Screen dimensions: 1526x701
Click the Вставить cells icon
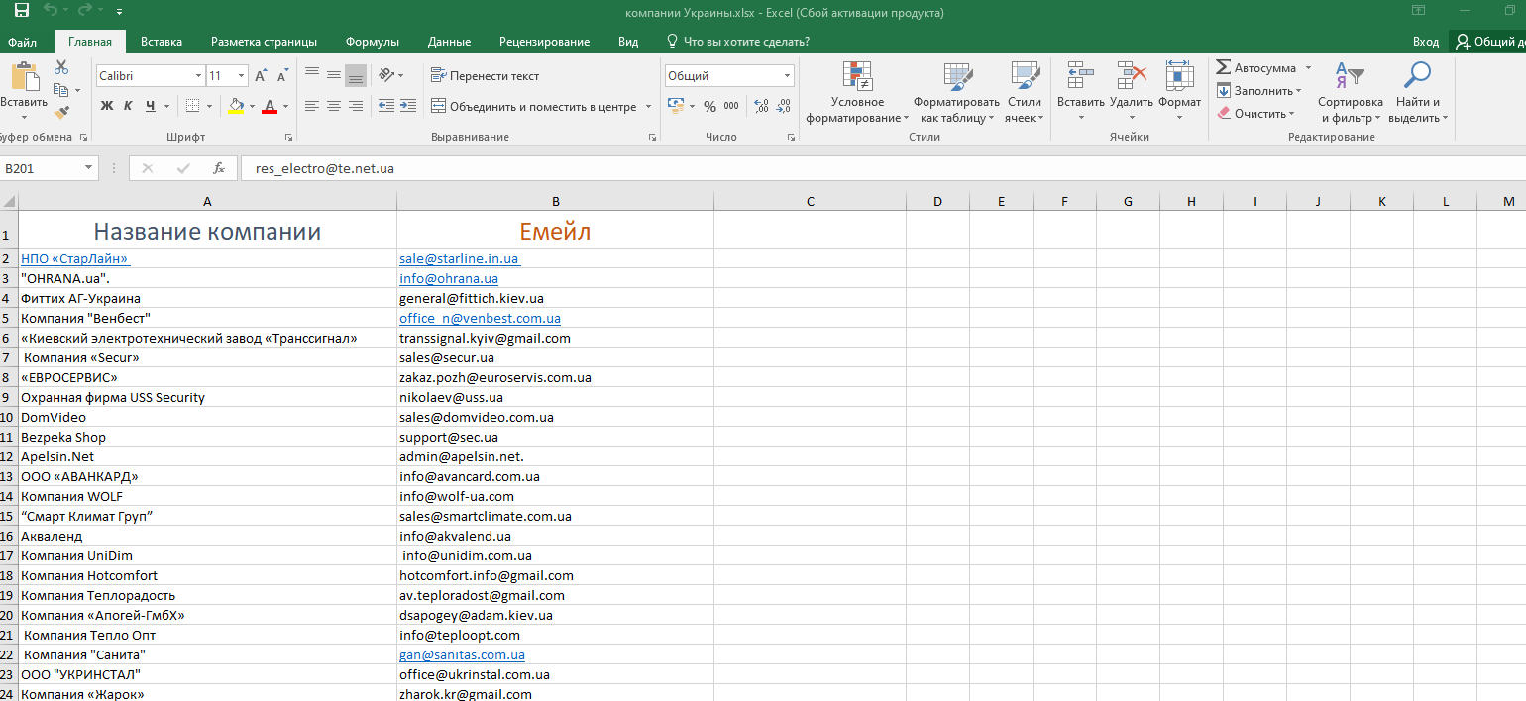click(x=1080, y=76)
